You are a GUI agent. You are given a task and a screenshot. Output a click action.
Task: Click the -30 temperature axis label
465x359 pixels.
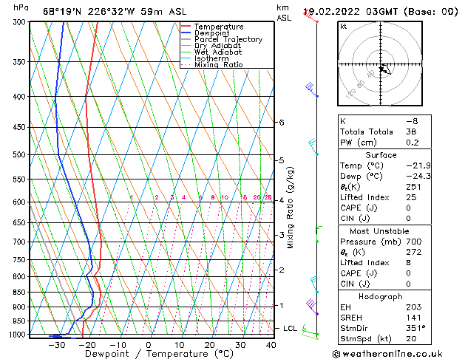(57, 345)
